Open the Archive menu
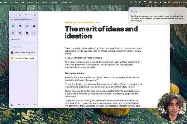Screen dimensions: 187x124 (44, 2)
